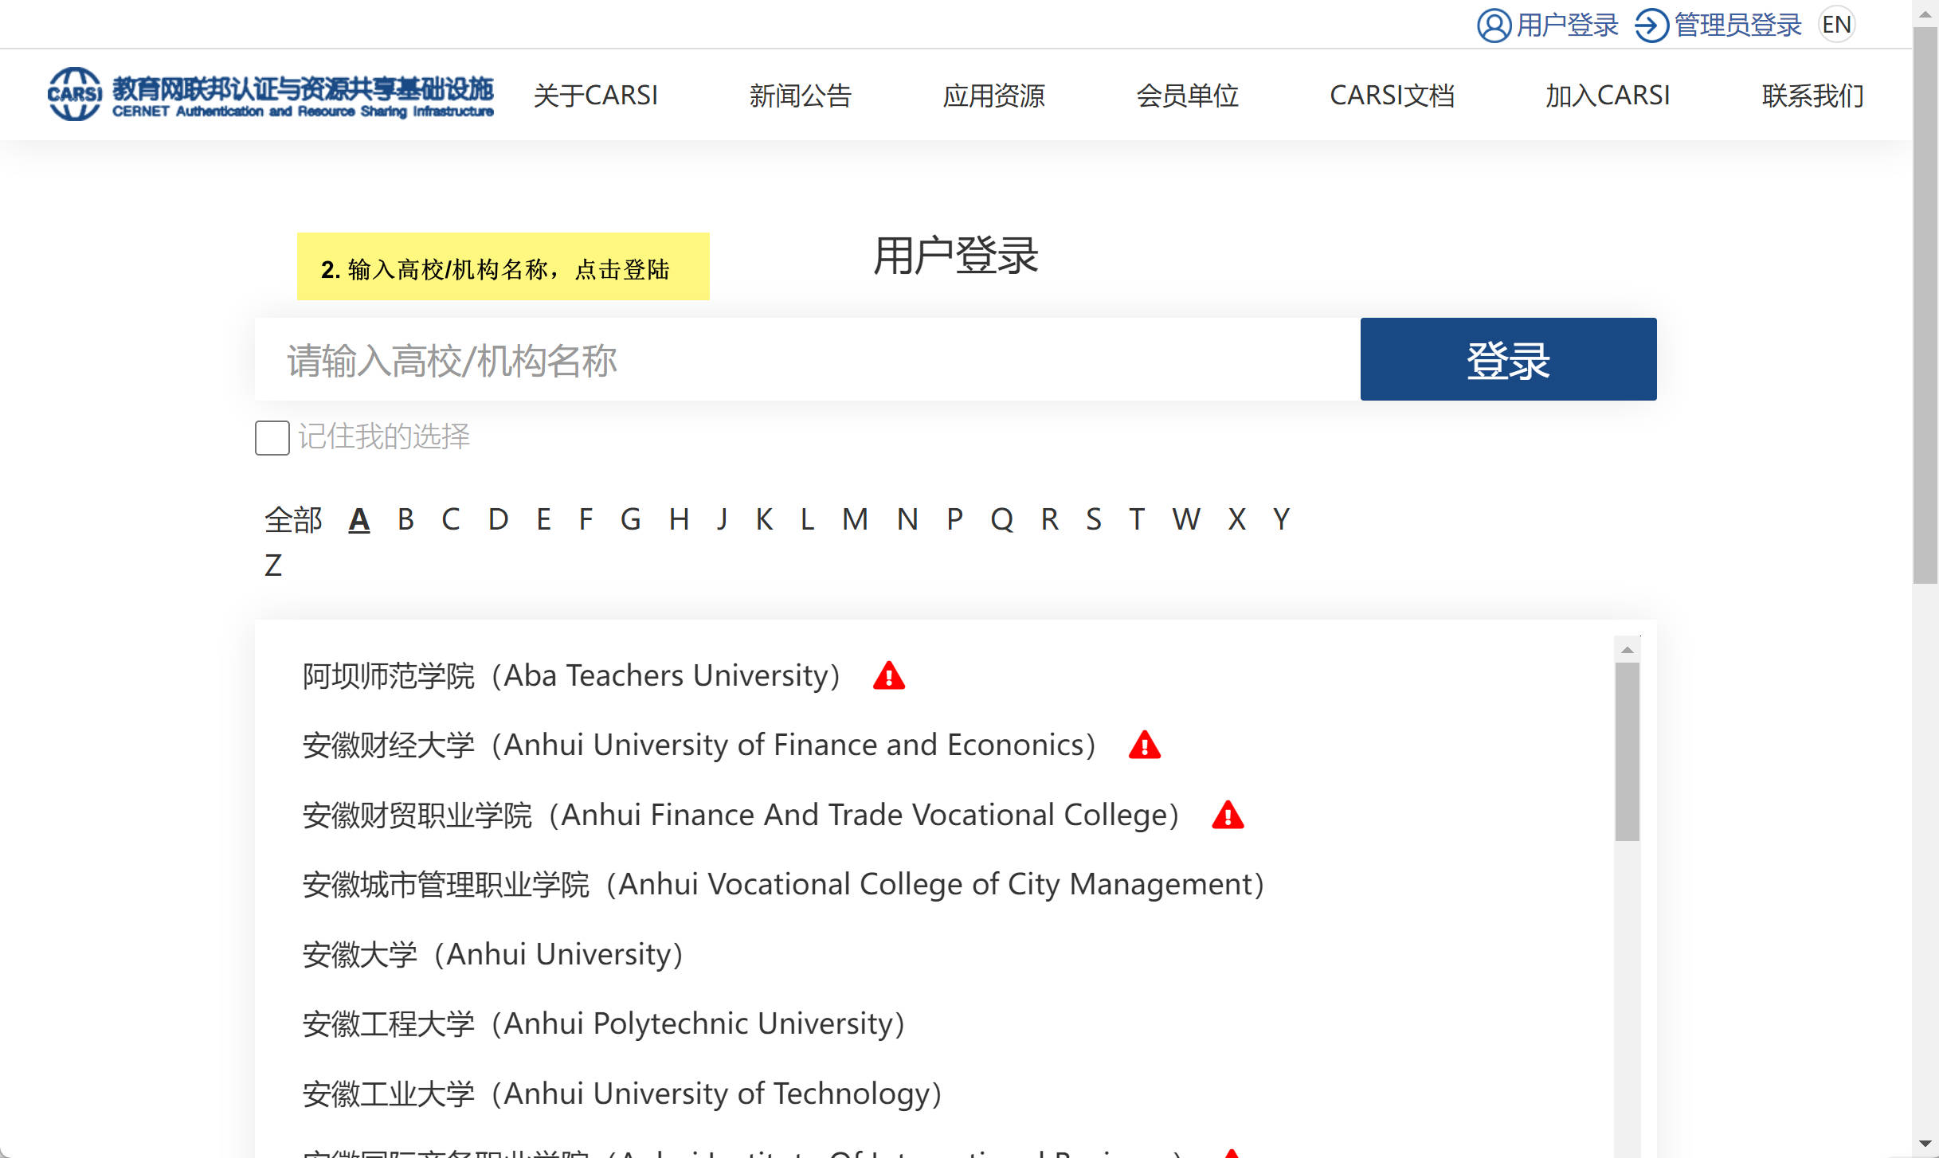
Task: Click the institution list scrollbar thumb
Action: click(x=1628, y=750)
